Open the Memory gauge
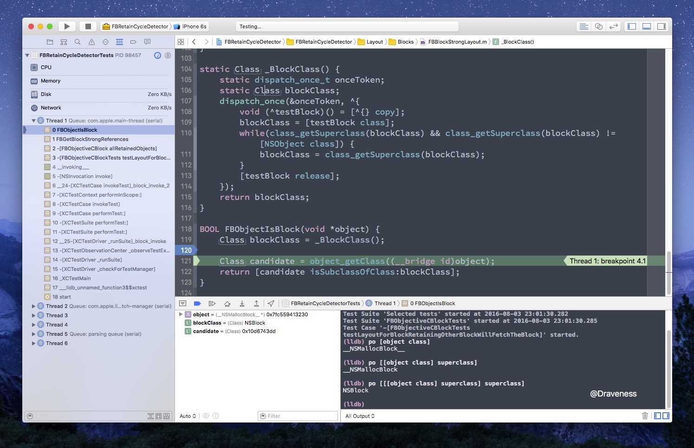This screenshot has width=694, height=448. click(99, 81)
